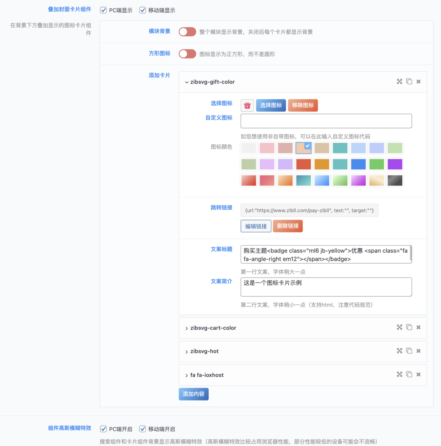Remove the zibsvg-gift-color card with X icon

(418, 82)
